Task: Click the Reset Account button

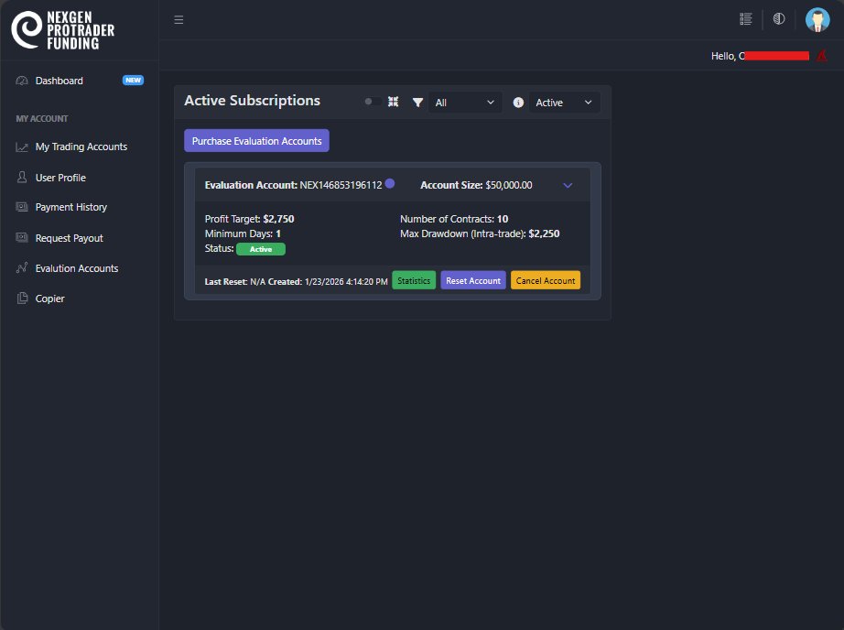Action: coord(473,280)
